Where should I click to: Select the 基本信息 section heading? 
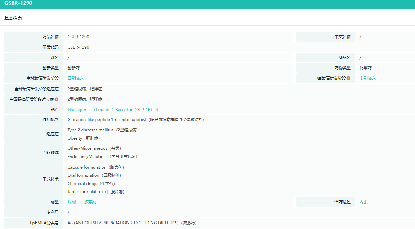coord(13,19)
